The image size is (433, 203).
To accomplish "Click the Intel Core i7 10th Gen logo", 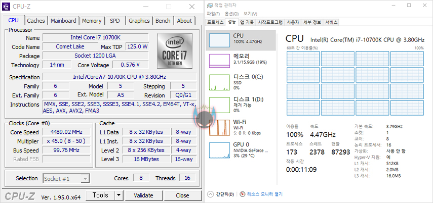I will coord(175,51).
